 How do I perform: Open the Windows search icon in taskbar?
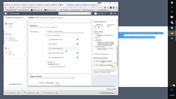pyautogui.click(x=172, y=7)
